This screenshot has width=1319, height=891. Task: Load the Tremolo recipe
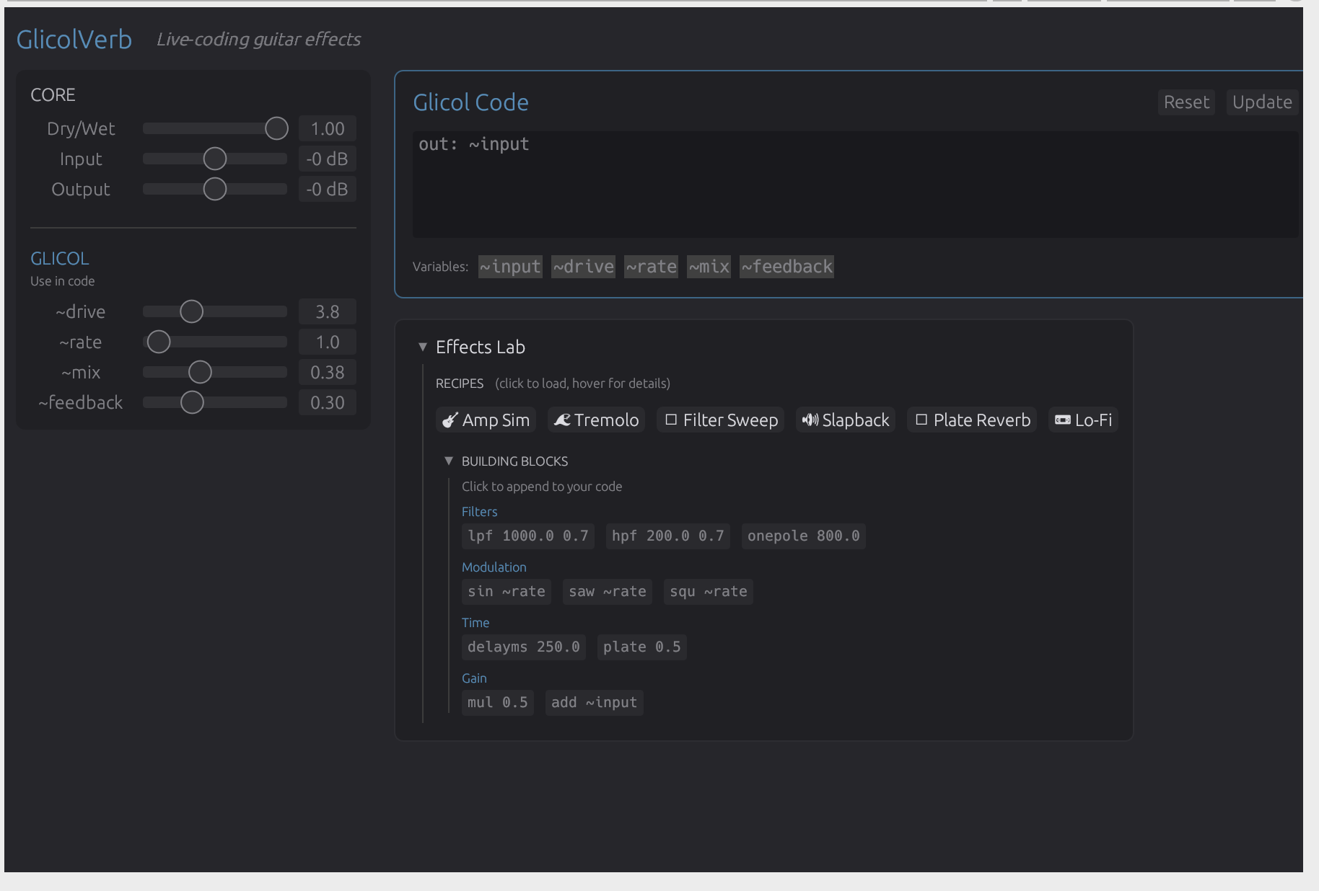pyautogui.click(x=596, y=420)
